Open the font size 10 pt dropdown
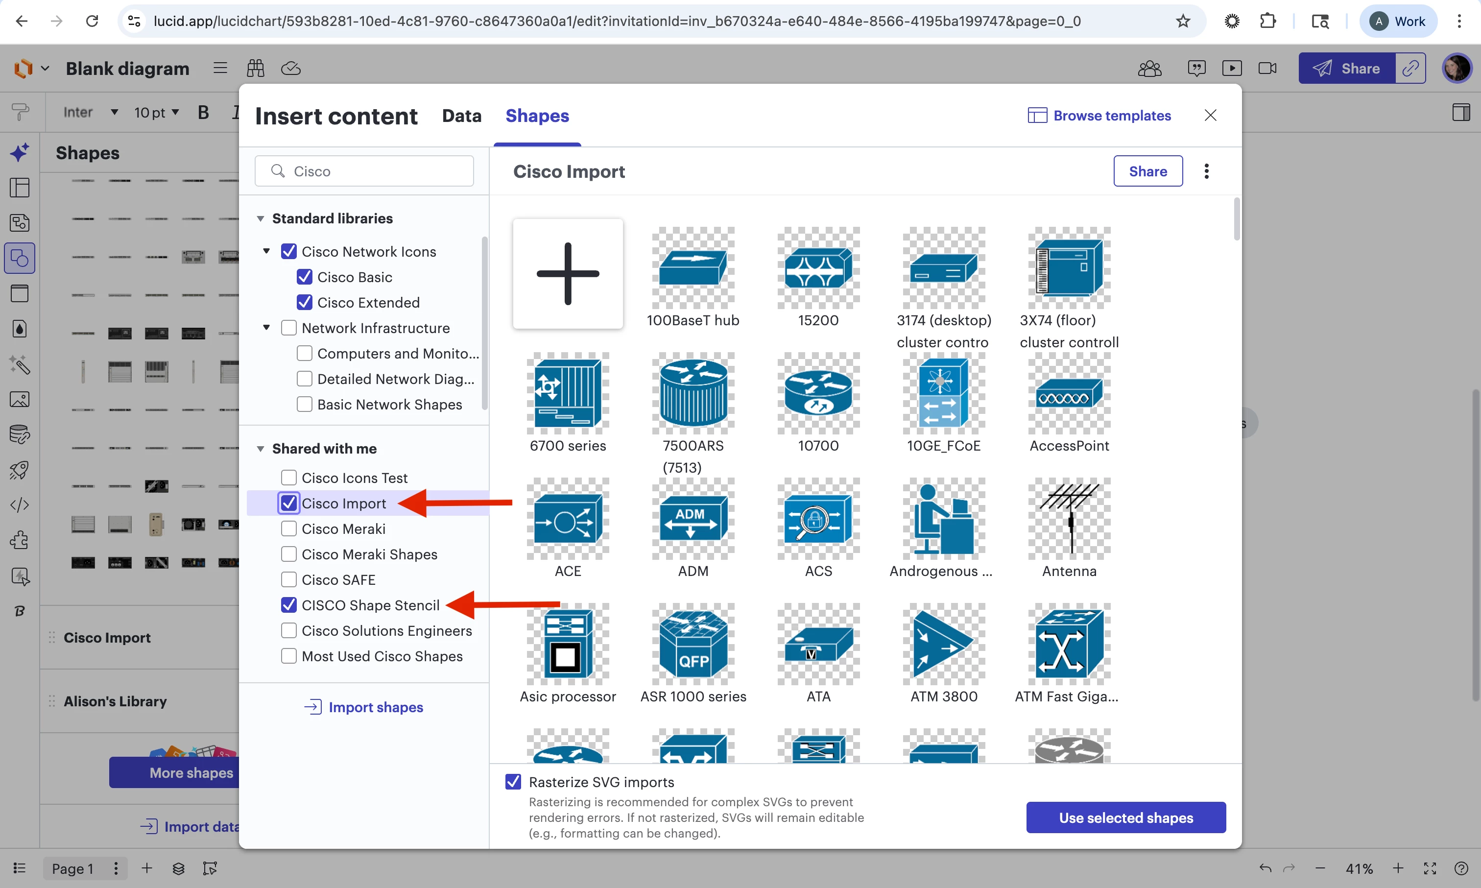This screenshot has height=888, width=1481. (x=157, y=112)
